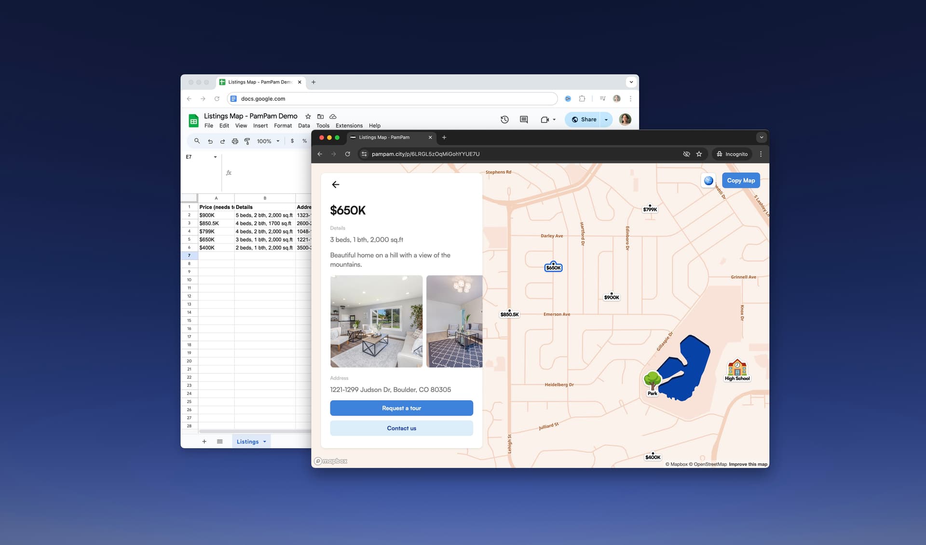This screenshot has height=545, width=926.
Task: Expand the Share button dropdown arrow
Action: click(606, 119)
